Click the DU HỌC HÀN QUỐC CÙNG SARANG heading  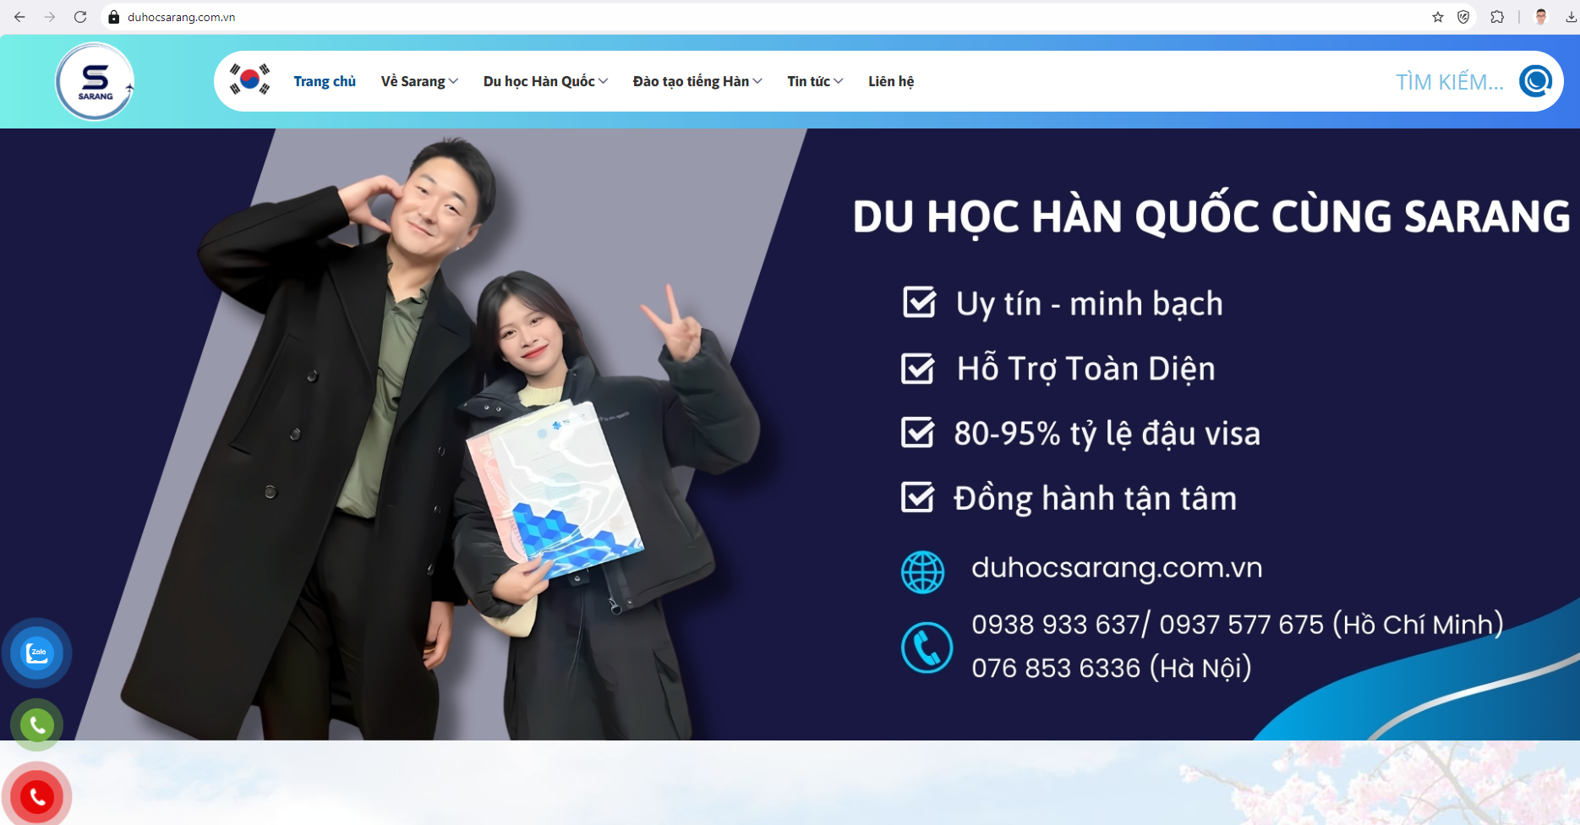tap(1211, 216)
